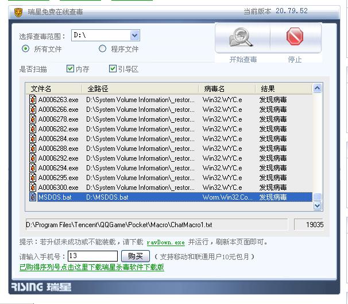Select the A0006292.exe file name
348x304 pixels.
click(59, 158)
